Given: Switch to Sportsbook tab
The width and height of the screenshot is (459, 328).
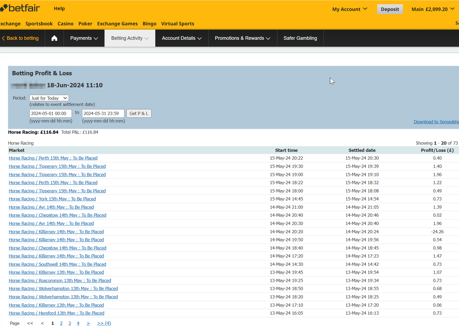Looking at the screenshot, I should point(39,24).
